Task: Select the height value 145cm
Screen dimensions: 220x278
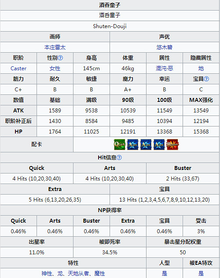Action: (92, 69)
